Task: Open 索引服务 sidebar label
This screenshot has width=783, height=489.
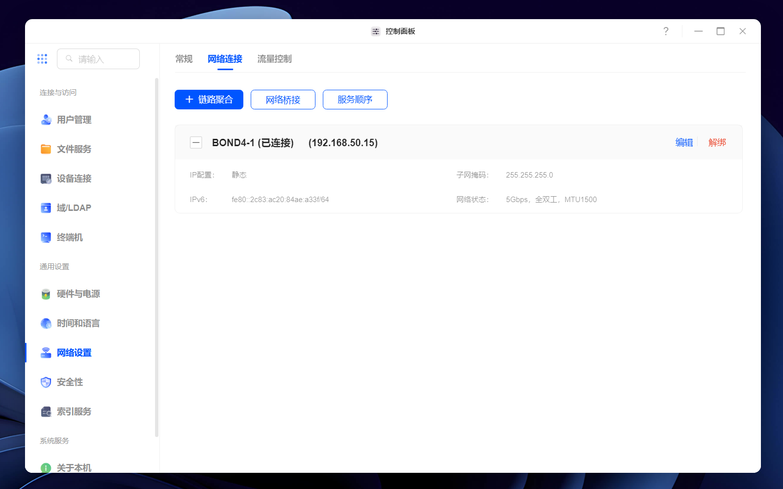Action: click(74, 412)
